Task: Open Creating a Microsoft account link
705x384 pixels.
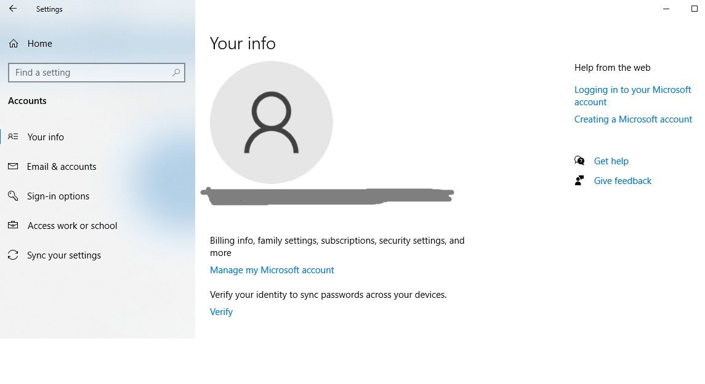Action: [633, 119]
